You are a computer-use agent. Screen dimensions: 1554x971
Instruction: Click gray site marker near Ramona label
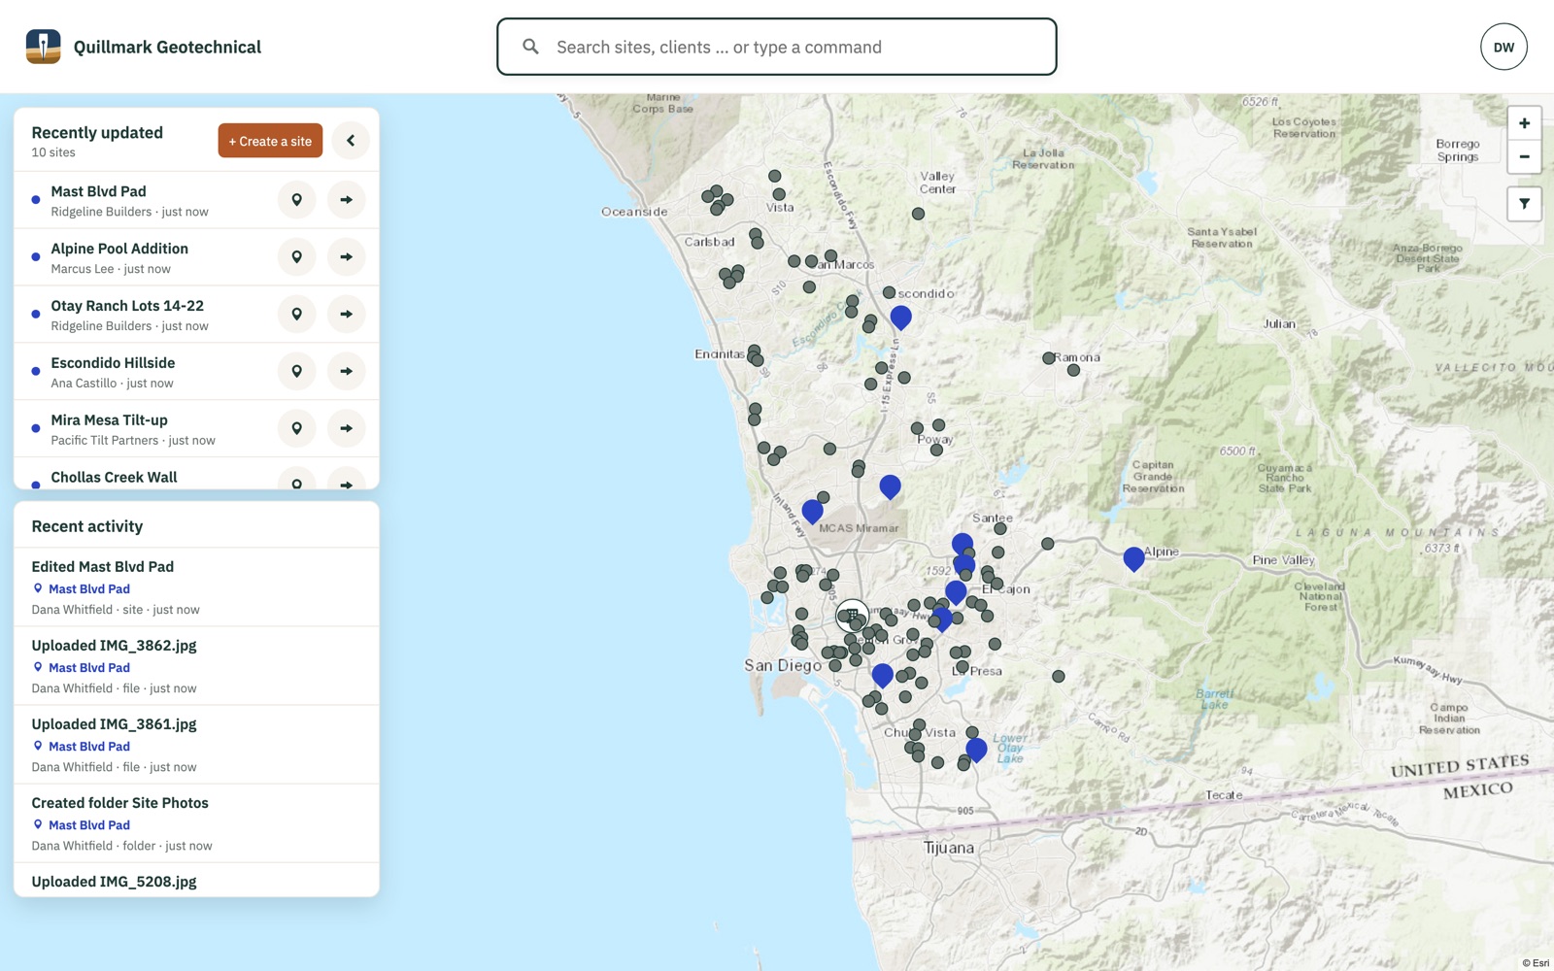coord(1049,358)
